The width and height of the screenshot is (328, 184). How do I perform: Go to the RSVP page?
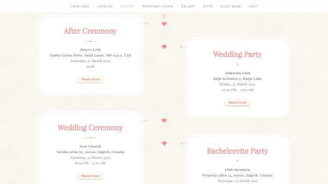[253, 7]
